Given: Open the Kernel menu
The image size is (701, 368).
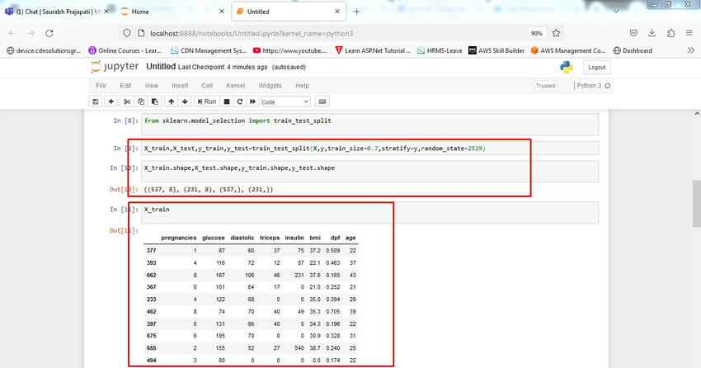Looking at the screenshot, I should [x=236, y=86].
